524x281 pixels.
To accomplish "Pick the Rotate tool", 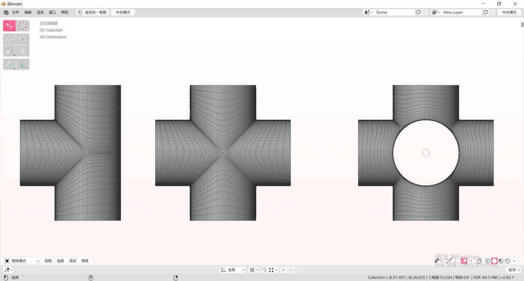I will (23, 39).
